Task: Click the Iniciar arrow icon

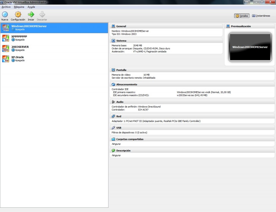Action: (x=31, y=16)
